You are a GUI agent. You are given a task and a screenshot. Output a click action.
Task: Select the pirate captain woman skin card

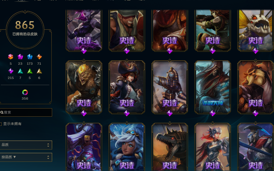127,87
